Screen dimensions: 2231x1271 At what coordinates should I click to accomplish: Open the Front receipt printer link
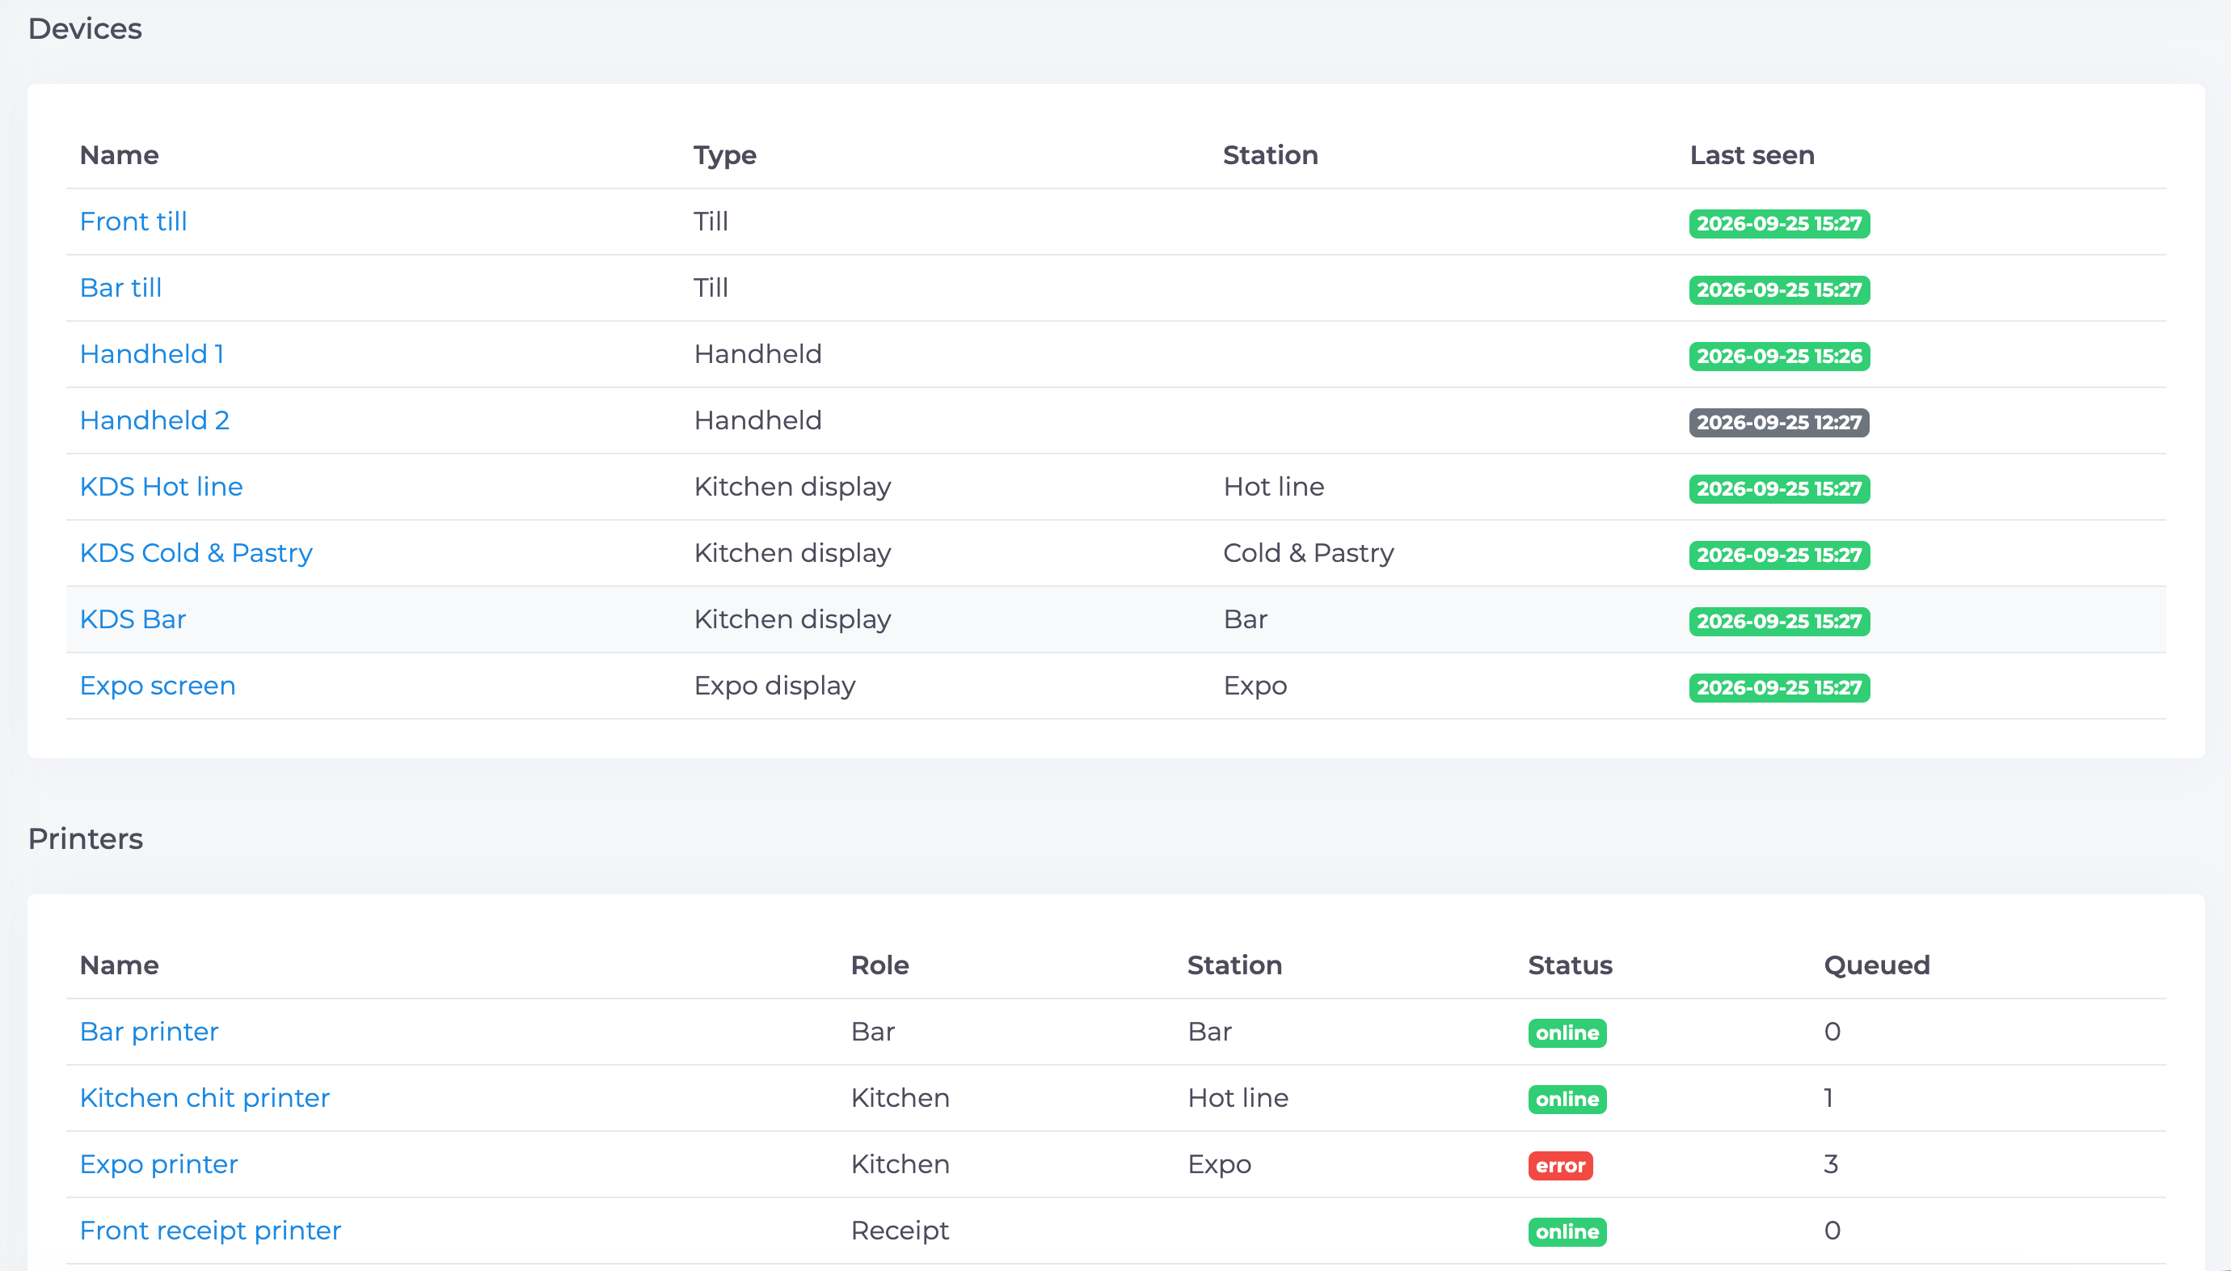(210, 1231)
